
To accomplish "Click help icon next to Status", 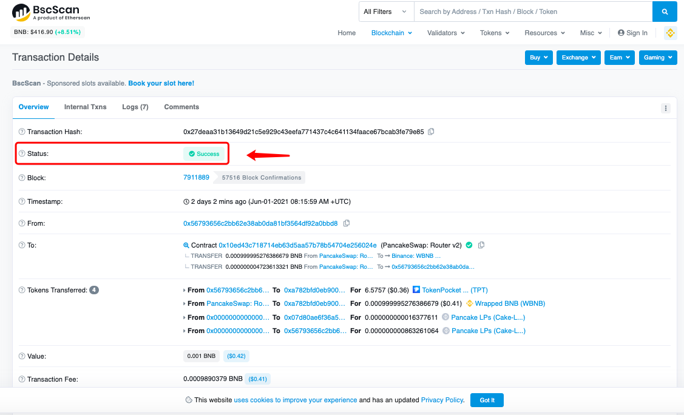I will pos(22,154).
